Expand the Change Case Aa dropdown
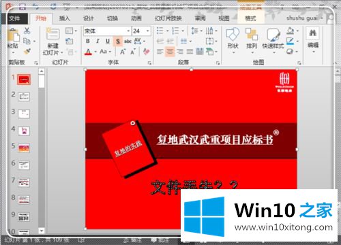The image size is (341, 245). coord(110,52)
